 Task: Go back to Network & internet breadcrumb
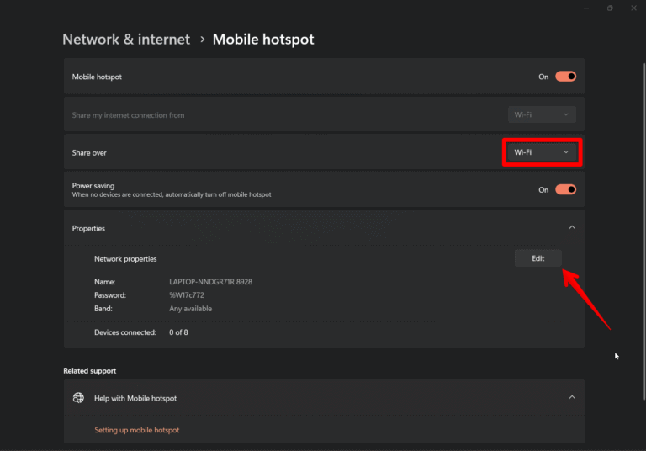tap(126, 40)
